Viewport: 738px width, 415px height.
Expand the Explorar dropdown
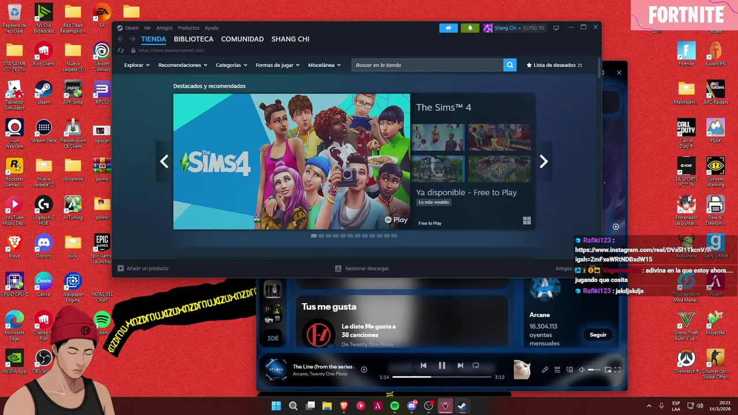point(137,65)
